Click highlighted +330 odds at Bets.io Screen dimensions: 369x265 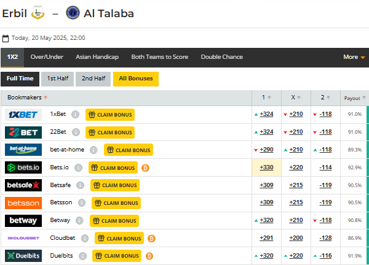[266, 167]
